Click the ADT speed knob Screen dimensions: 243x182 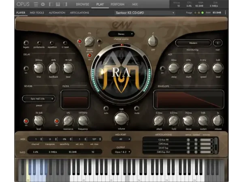click(203, 68)
